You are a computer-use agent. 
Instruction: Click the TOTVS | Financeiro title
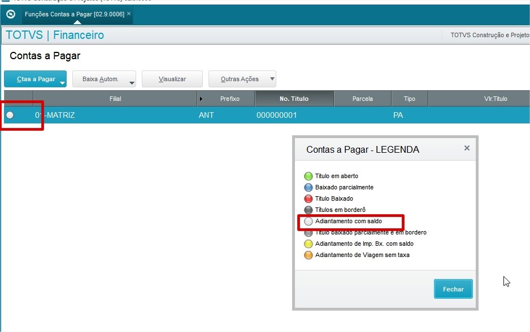point(55,35)
